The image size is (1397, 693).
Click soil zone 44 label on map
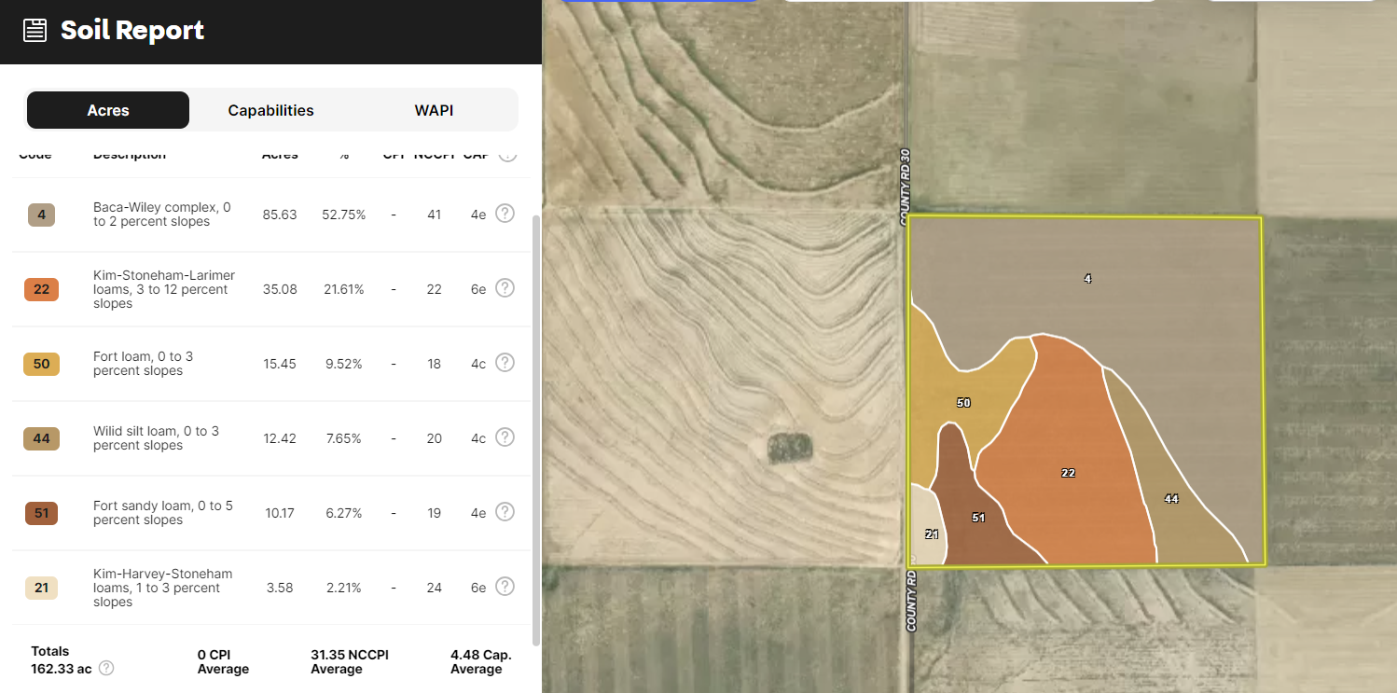point(1171,499)
